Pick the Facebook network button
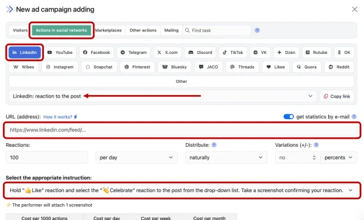 (97, 53)
